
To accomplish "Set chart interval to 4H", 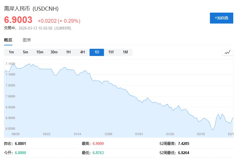I will 83,52.
